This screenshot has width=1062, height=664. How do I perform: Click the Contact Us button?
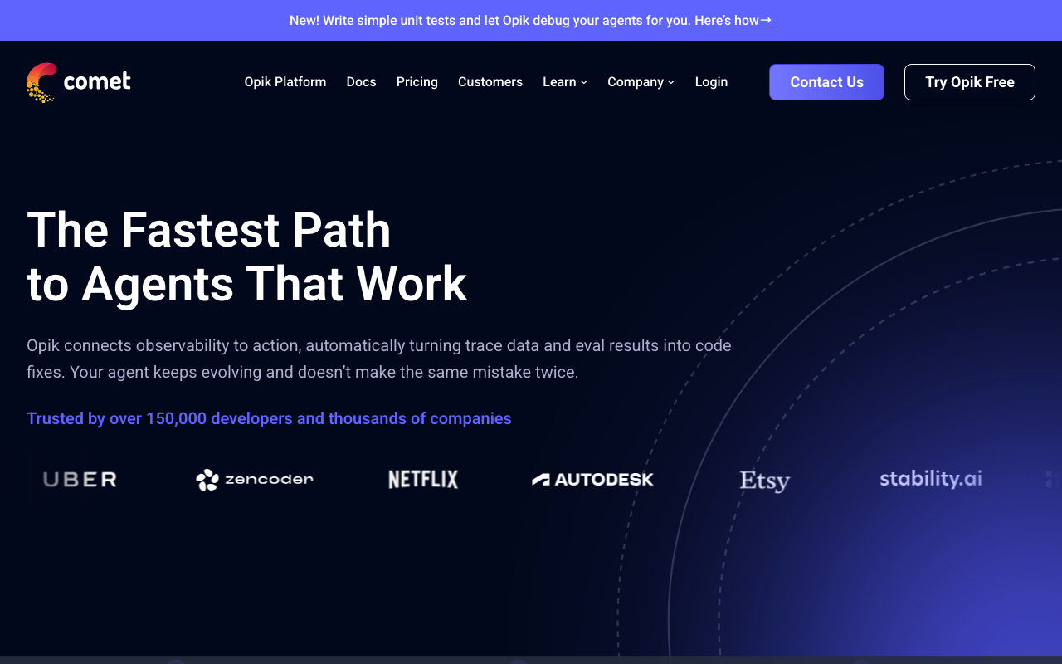(826, 82)
